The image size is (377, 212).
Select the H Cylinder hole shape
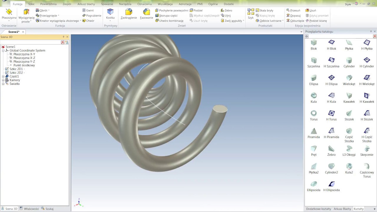coord(367,62)
